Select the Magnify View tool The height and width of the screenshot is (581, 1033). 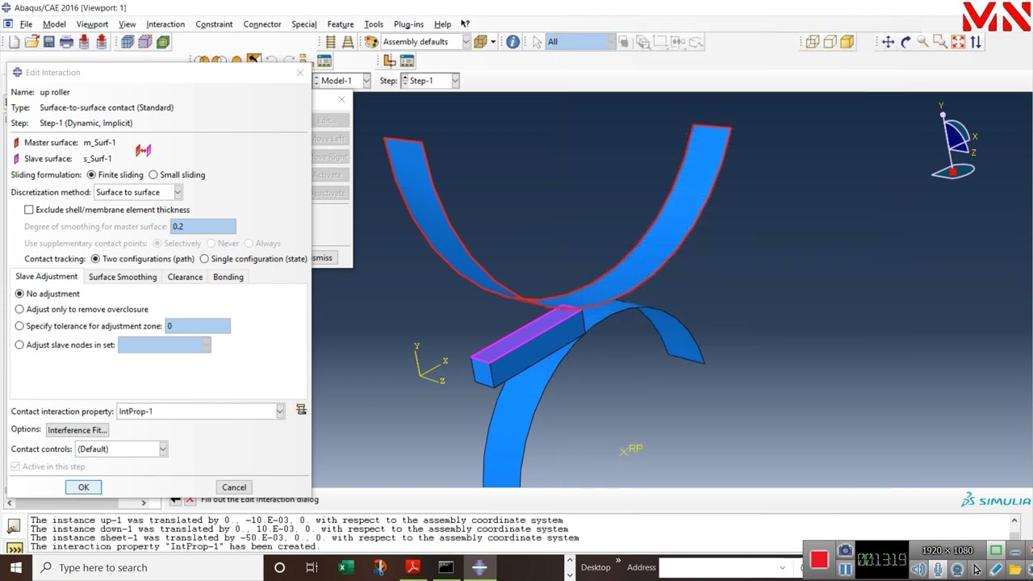[923, 42]
